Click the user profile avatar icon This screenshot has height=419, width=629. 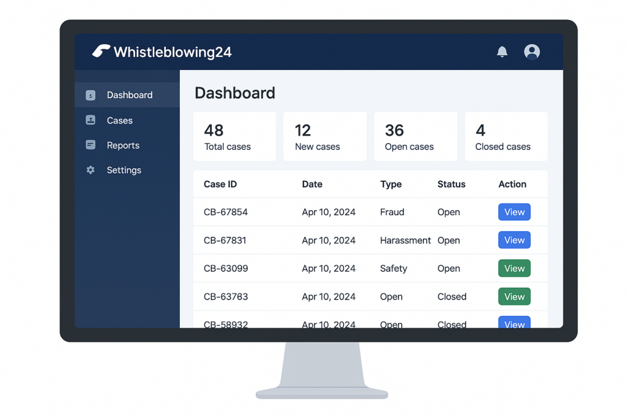tap(532, 52)
